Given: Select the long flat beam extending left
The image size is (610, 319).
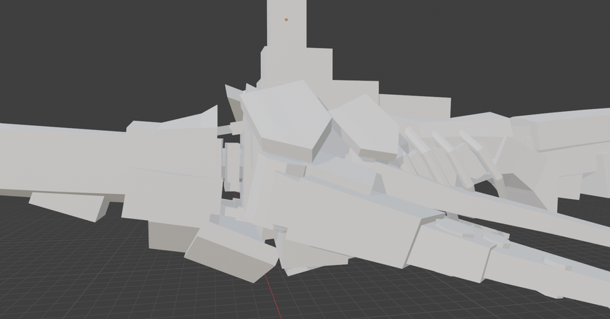Looking at the screenshot, I should 62,159.
